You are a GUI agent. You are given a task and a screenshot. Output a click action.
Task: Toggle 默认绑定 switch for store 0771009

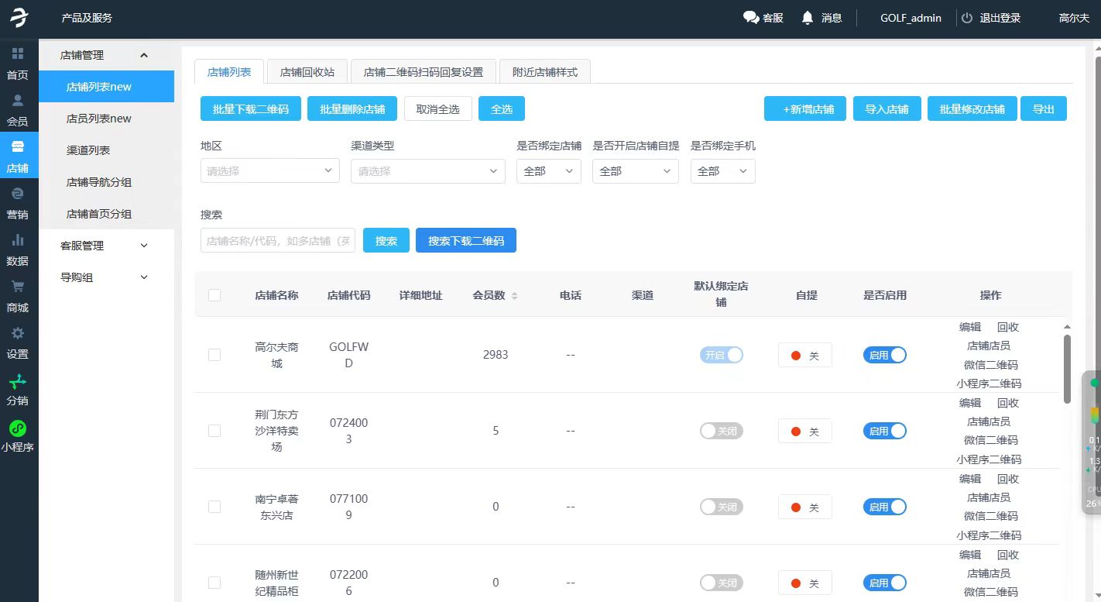tap(722, 507)
